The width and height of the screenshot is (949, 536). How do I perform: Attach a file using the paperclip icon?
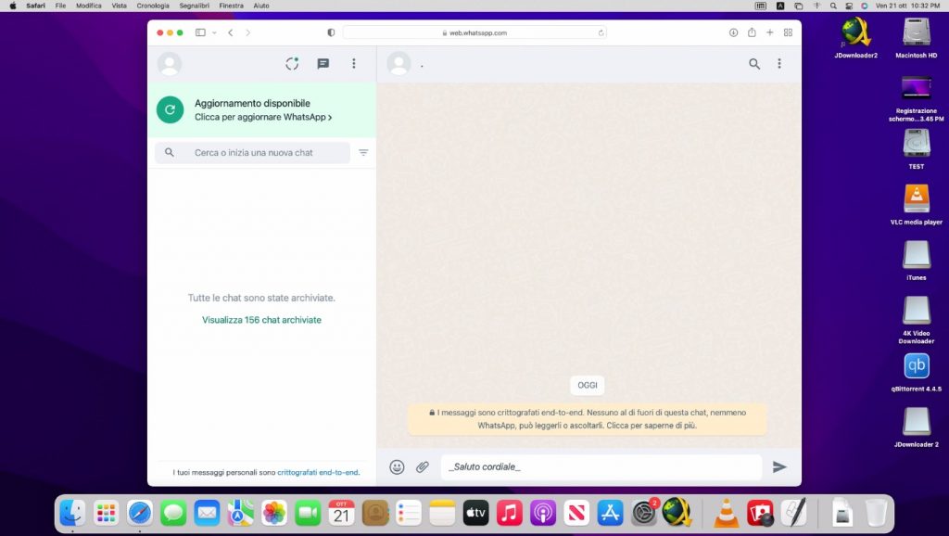[x=424, y=467]
